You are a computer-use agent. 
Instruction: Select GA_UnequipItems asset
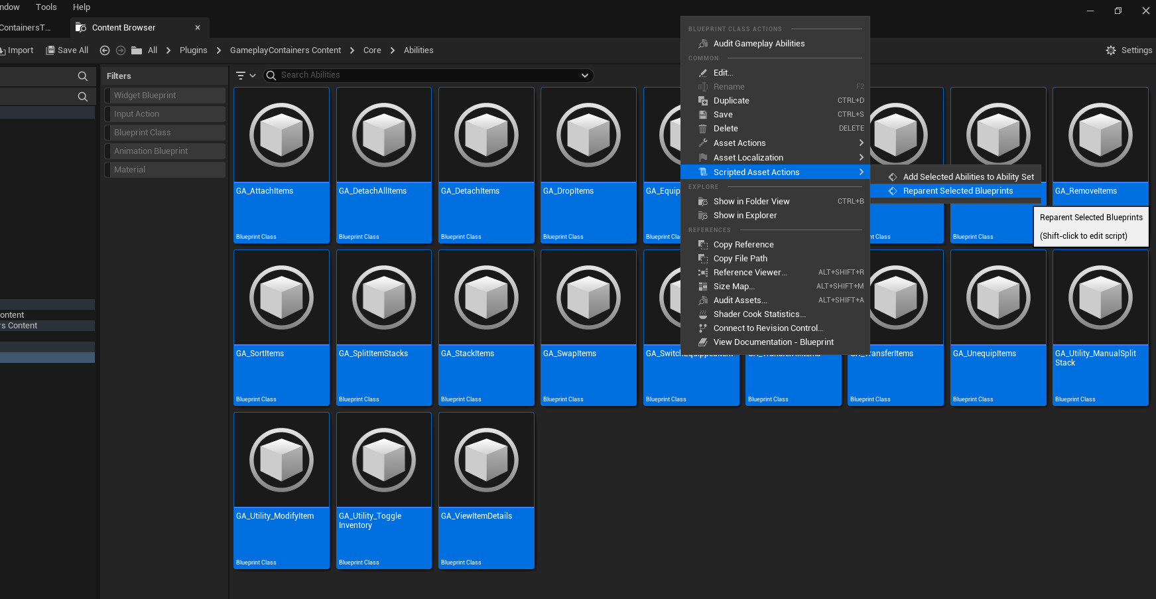coord(998,328)
